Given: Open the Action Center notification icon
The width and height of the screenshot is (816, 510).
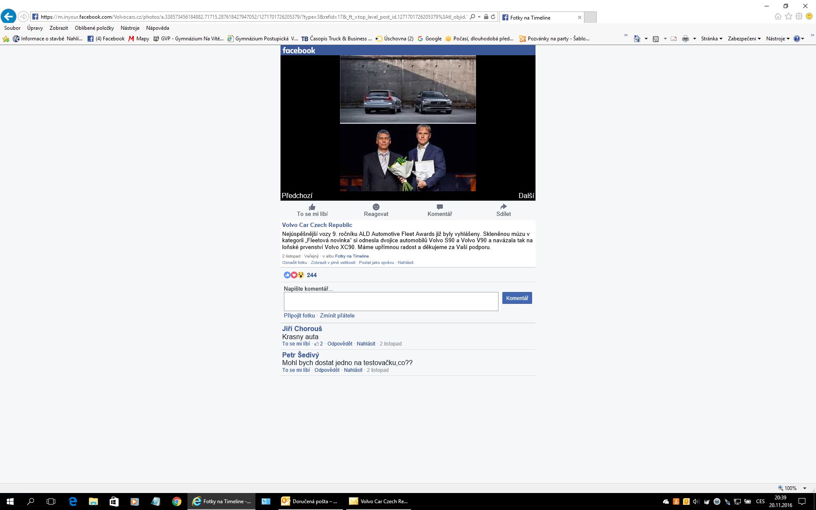Looking at the screenshot, I should [802, 501].
